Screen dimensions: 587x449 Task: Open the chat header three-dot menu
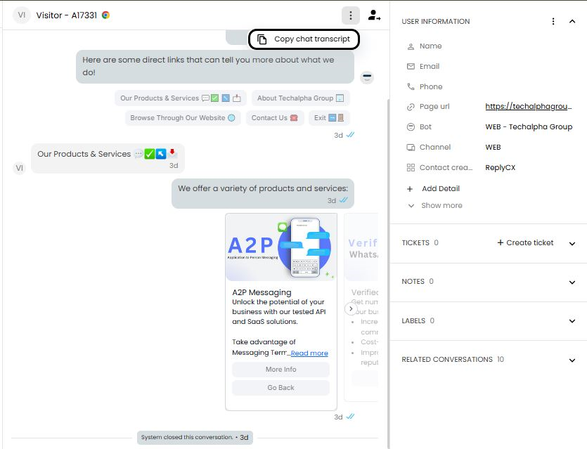click(350, 15)
